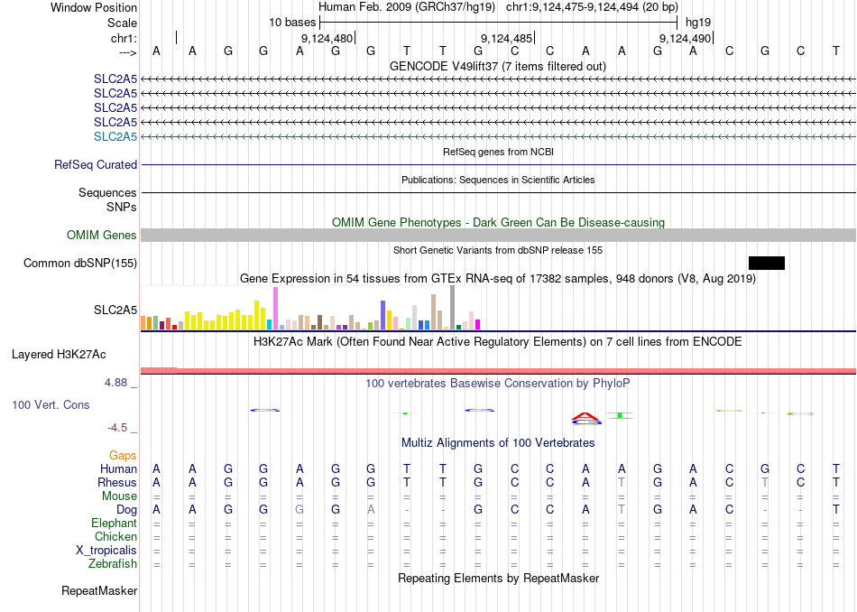Open Short Genetic Variants from dbSNP title

point(498,250)
